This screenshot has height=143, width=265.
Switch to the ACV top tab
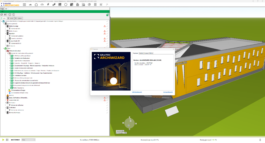[x=6, y=9]
